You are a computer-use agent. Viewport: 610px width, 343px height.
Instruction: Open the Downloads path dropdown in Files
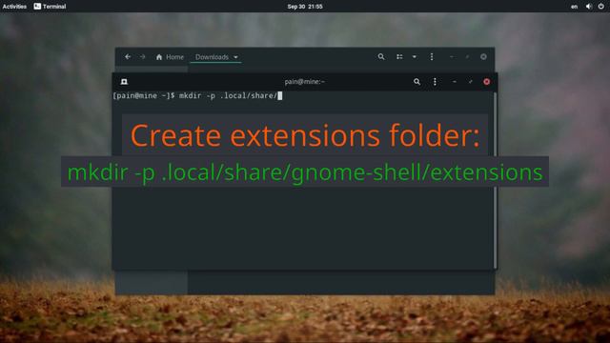[x=216, y=57]
